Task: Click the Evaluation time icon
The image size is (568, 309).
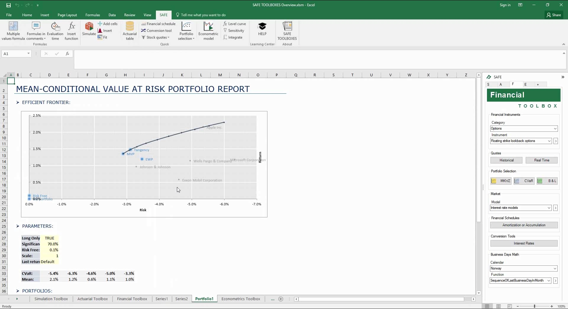Action: click(x=55, y=31)
